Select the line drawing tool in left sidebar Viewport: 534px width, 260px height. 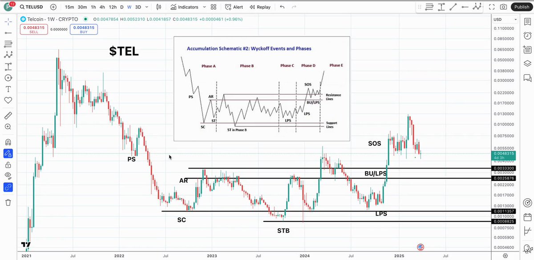click(8, 32)
